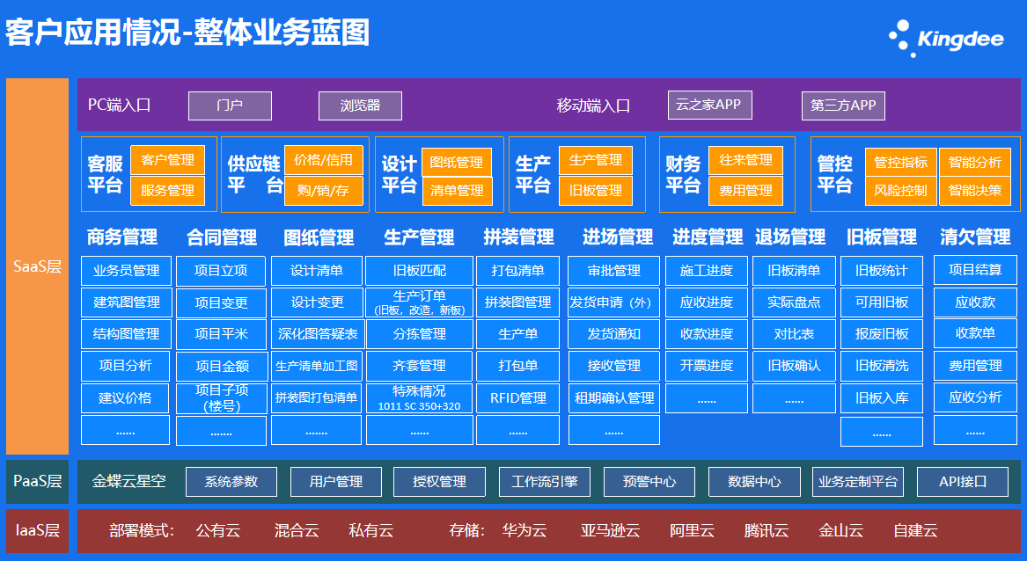Select 管控指标 box
The width and height of the screenshot is (1027, 561).
click(900, 163)
